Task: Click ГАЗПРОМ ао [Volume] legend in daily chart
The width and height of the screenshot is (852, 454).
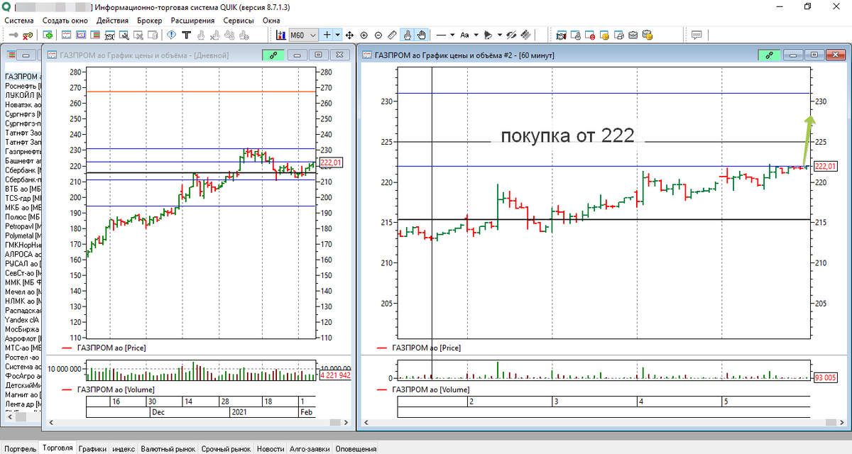Action: tap(116, 389)
